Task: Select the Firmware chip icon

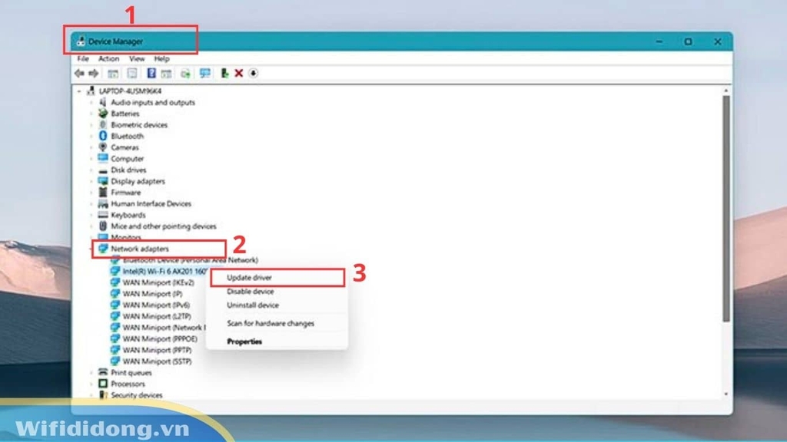Action: click(103, 192)
